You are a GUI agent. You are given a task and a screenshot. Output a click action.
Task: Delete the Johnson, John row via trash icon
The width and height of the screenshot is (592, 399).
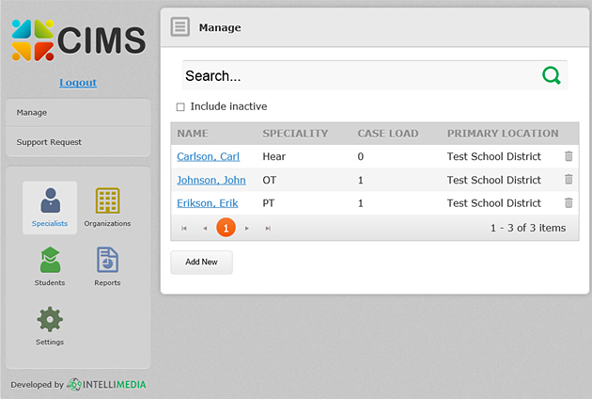coord(569,180)
